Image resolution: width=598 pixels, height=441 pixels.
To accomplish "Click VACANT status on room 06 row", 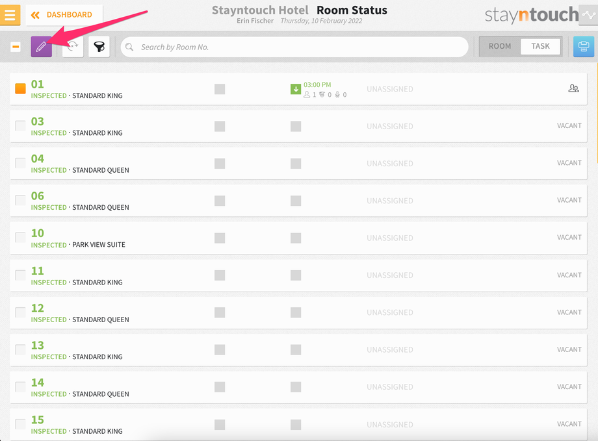I will click(569, 200).
